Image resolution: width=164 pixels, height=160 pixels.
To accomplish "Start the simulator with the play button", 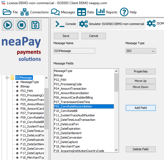I will 8,25.
